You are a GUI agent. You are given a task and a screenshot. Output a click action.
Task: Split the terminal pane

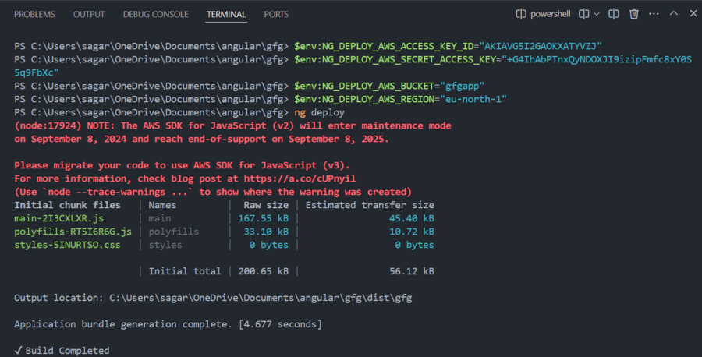(615, 14)
